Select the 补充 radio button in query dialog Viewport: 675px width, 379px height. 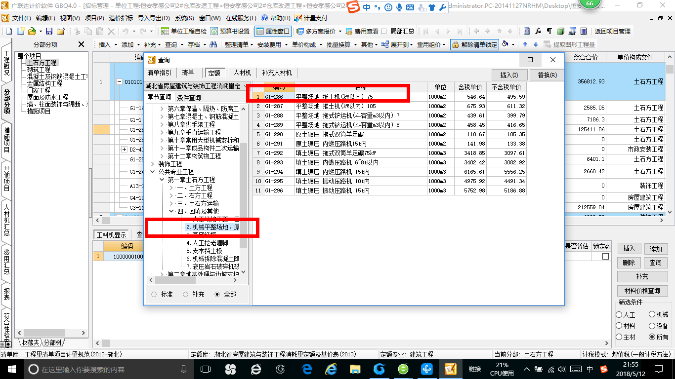click(x=186, y=294)
